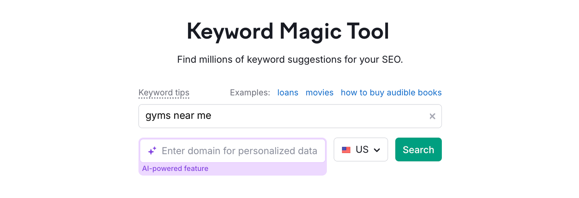
Task: Select the "movies" example keyword
Action: [x=320, y=92]
